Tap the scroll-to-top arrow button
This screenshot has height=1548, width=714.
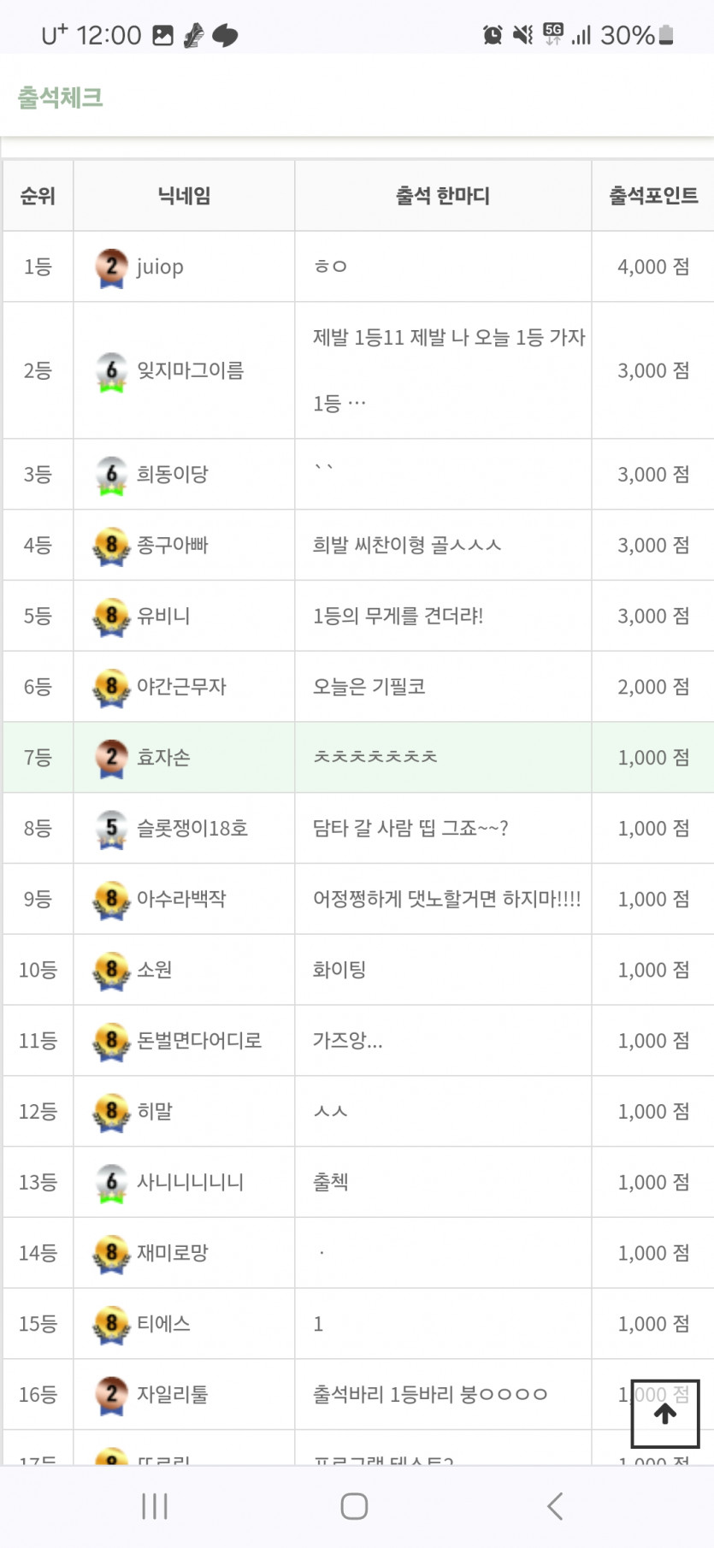click(x=664, y=1414)
